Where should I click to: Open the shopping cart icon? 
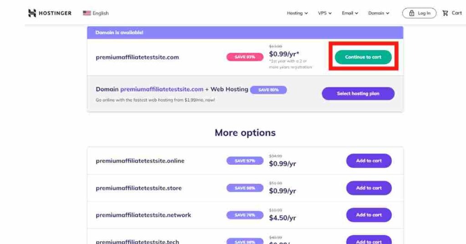(x=445, y=13)
